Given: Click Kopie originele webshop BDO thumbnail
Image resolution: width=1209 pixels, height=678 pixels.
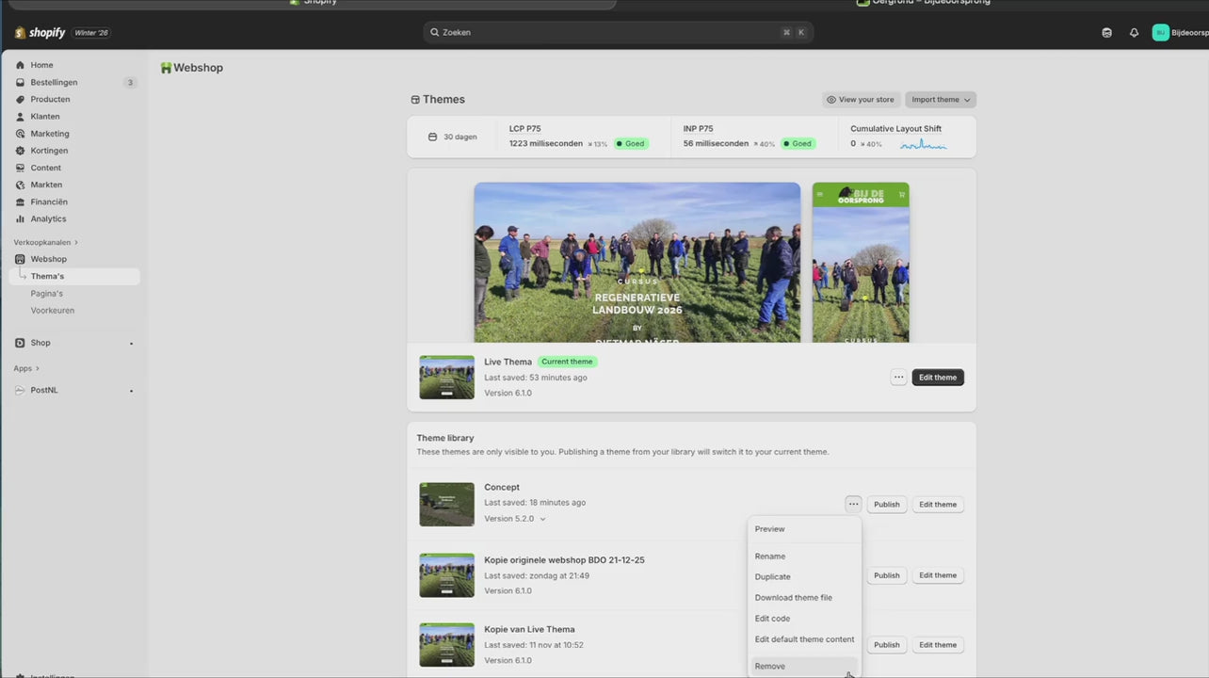Looking at the screenshot, I should (447, 575).
